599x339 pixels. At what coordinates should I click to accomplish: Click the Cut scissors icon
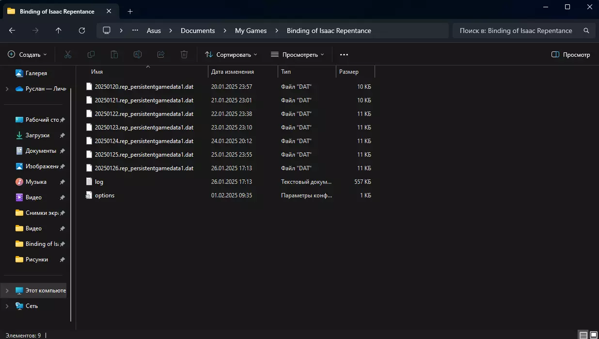click(68, 55)
